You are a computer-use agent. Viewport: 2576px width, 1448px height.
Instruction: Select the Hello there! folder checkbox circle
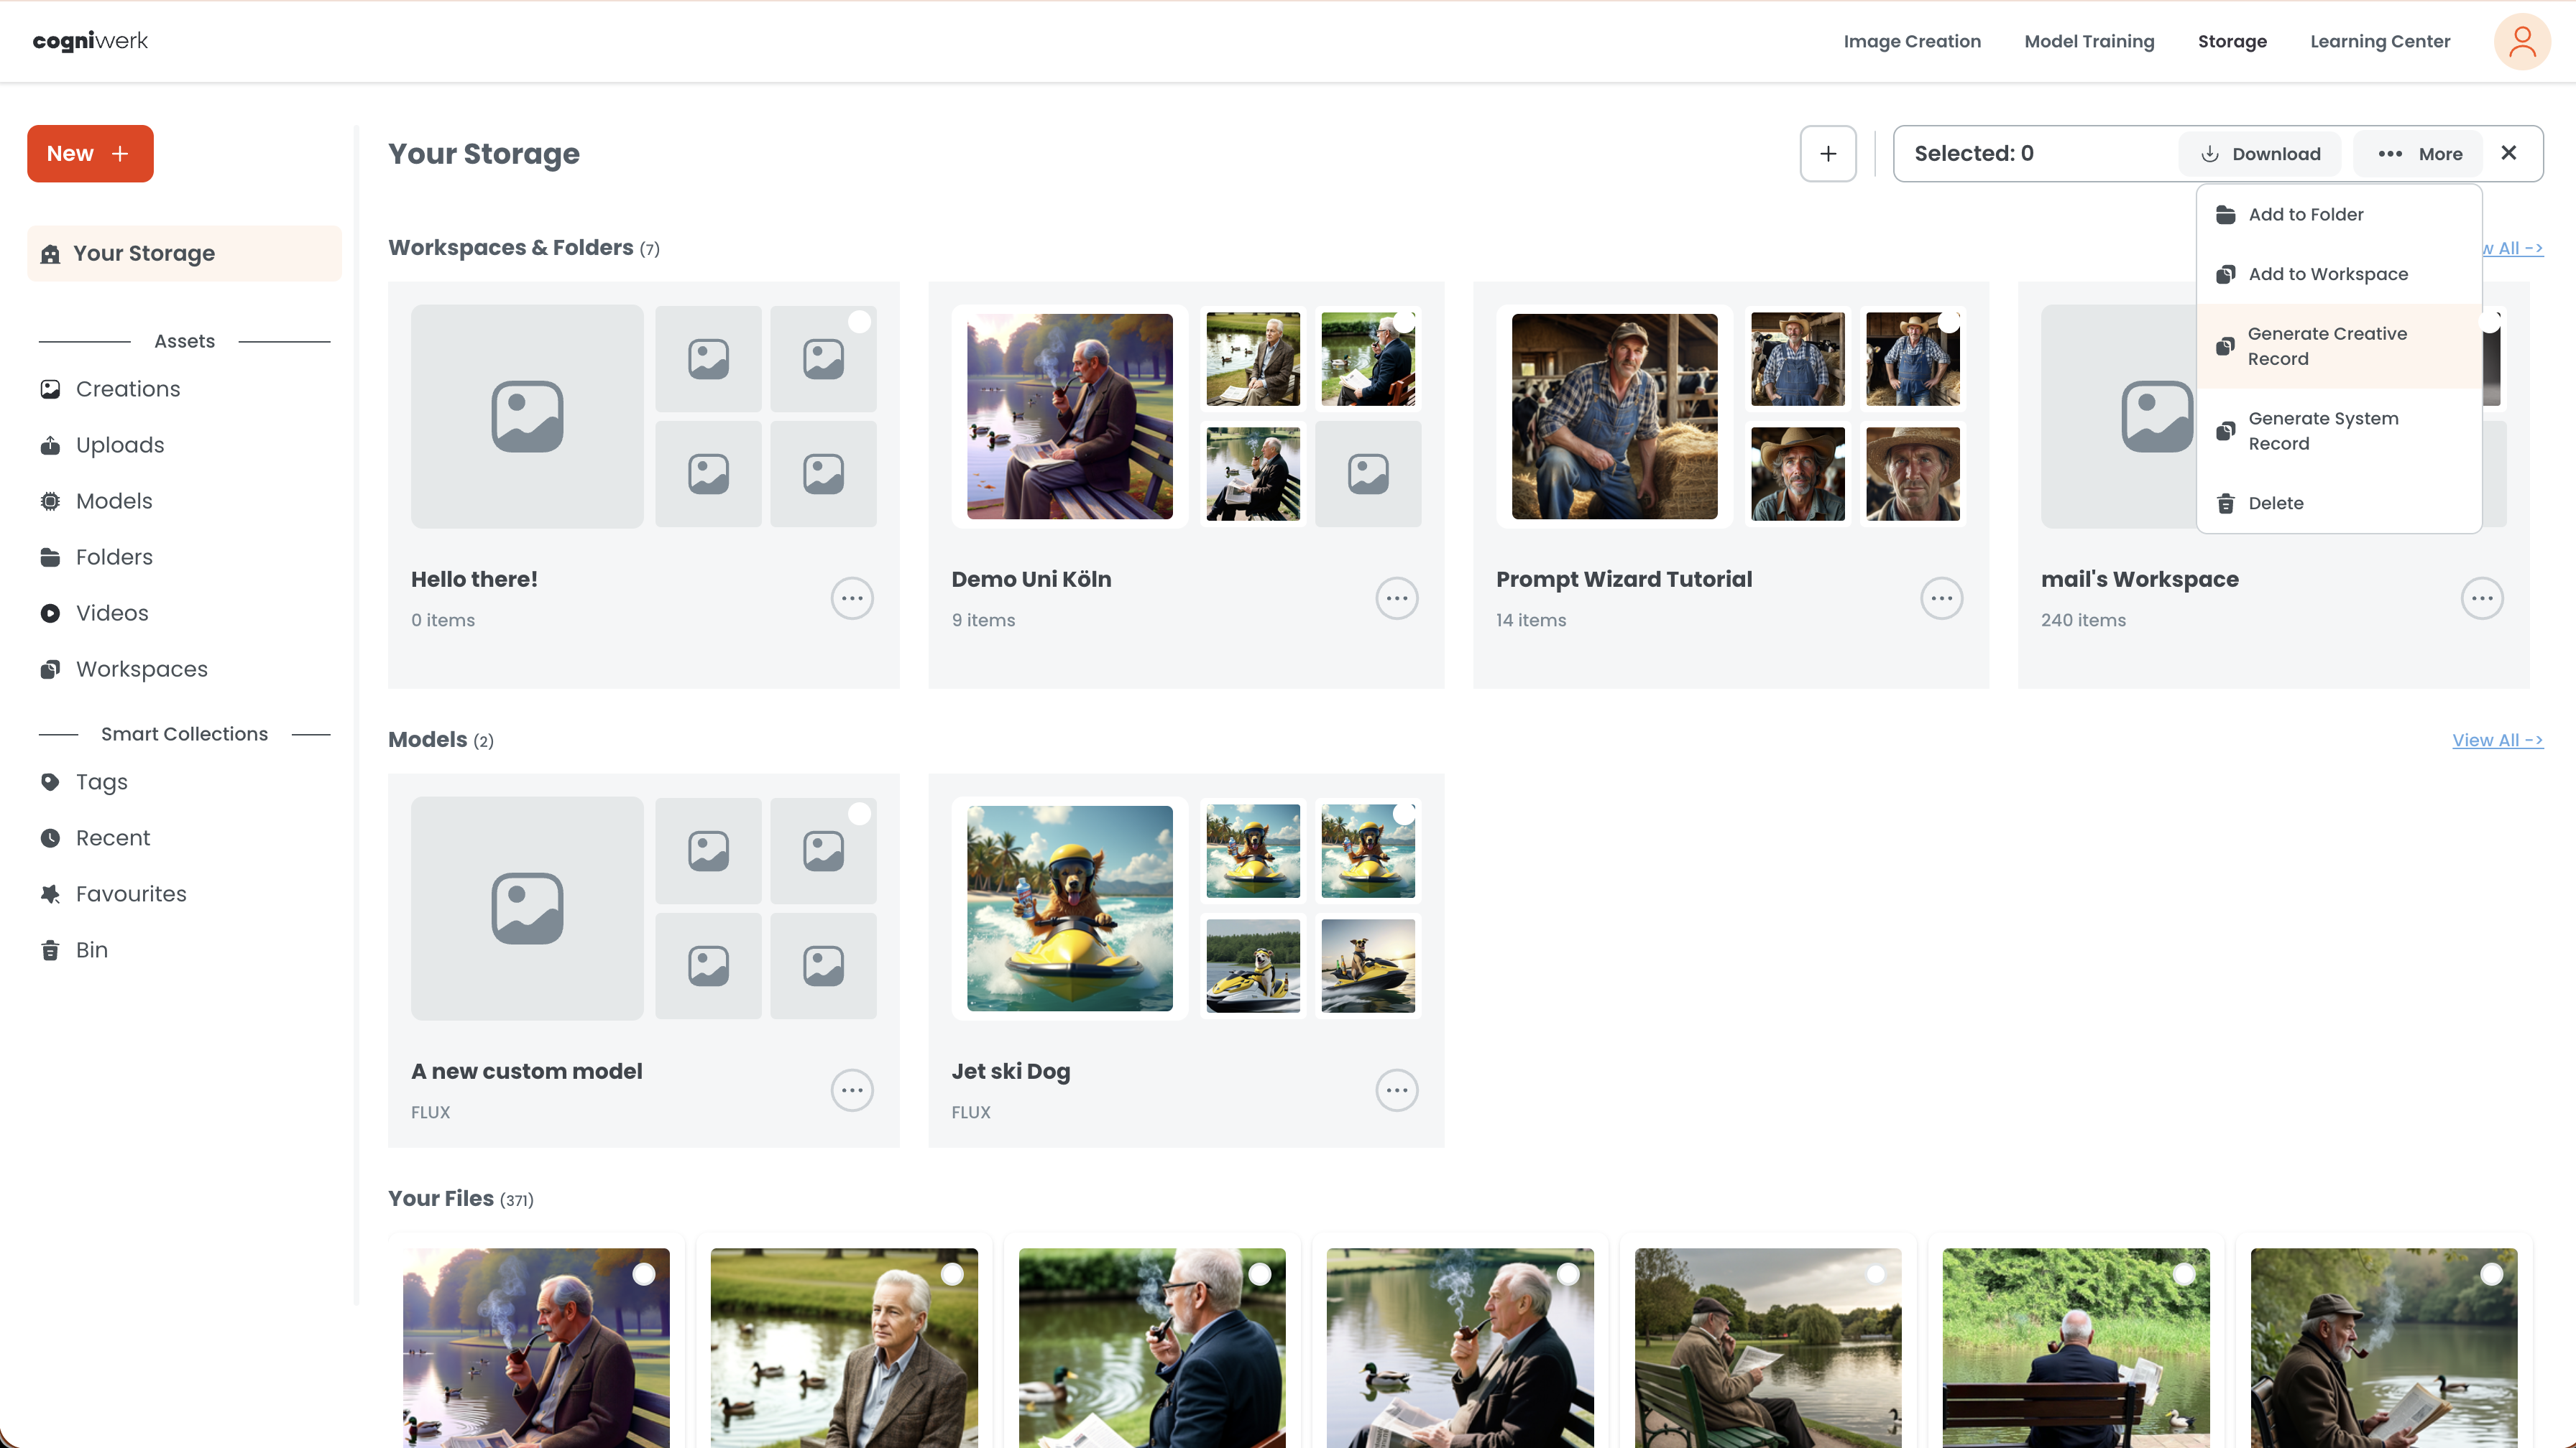[858, 322]
